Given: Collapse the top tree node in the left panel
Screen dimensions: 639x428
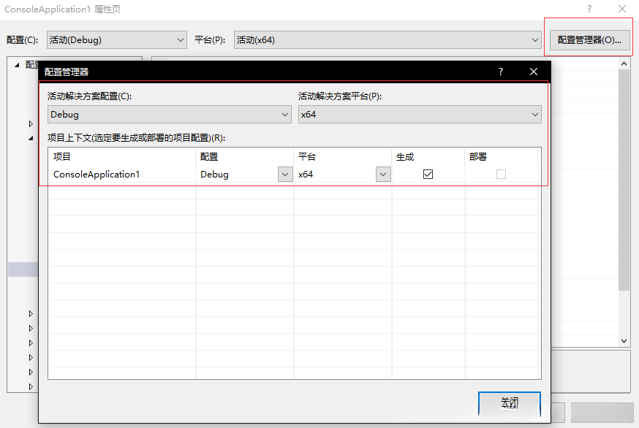Looking at the screenshot, I should (16, 64).
